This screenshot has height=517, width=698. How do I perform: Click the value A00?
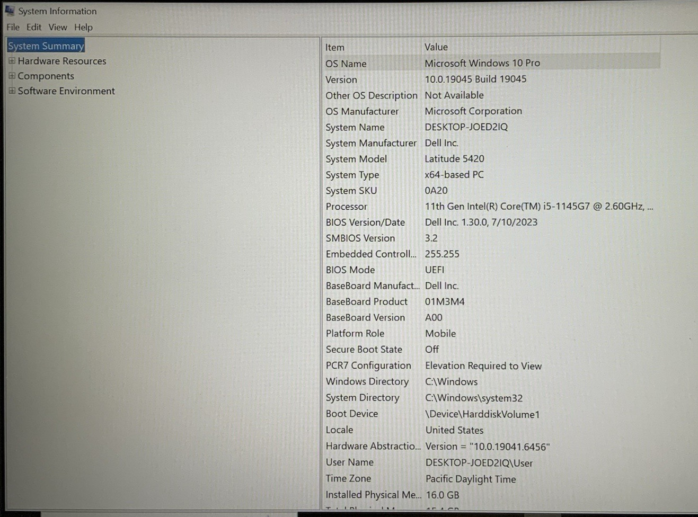point(434,317)
